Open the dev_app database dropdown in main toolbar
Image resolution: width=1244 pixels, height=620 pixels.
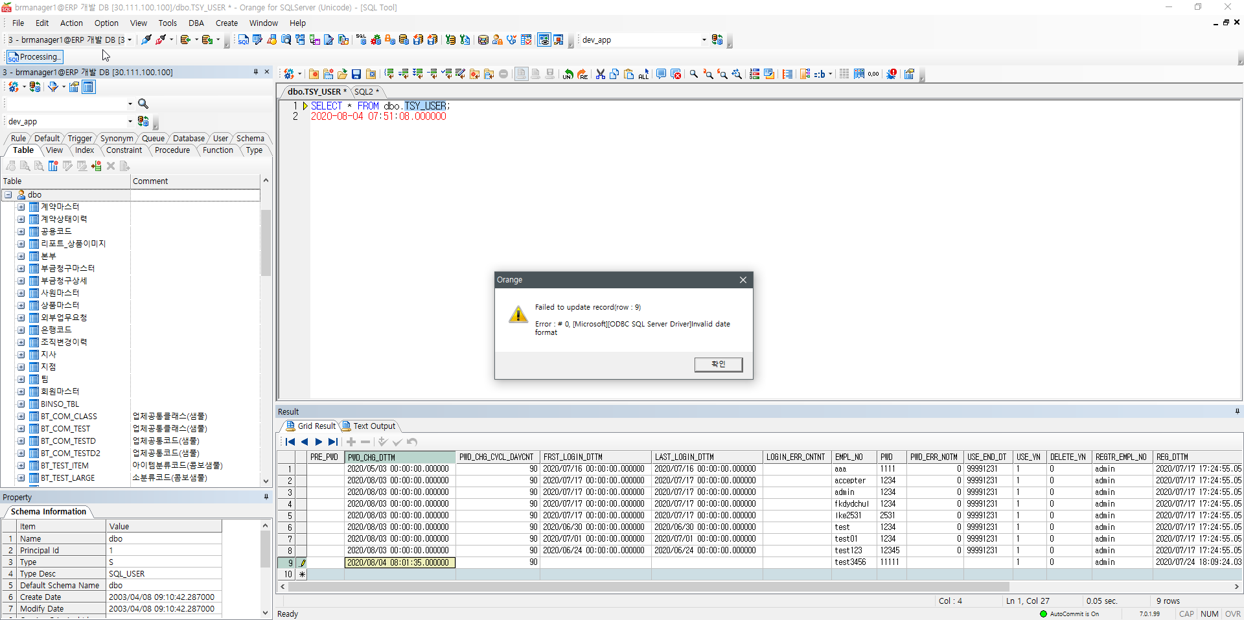click(704, 40)
